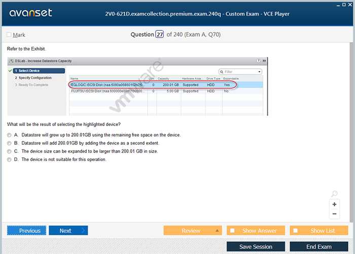355x254 pixels.
Task: Click the magnifier zoom icon
Action: 334,194
